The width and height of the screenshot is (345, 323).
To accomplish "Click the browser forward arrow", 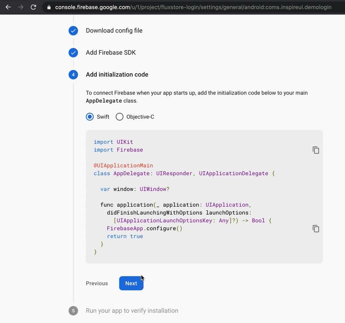I will 21,7.
